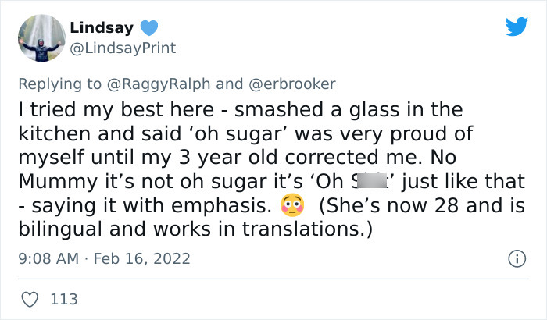Visit the @LindsayPrint handle

point(123,48)
